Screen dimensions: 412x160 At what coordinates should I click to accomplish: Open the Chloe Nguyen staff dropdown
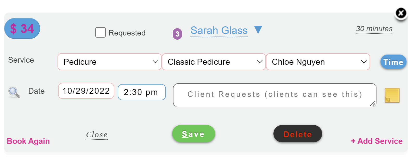coord(318,62)
